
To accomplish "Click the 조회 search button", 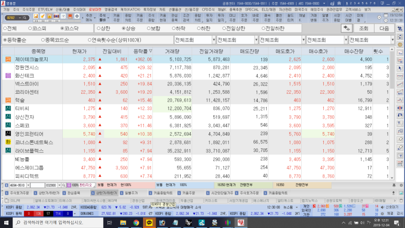I will 364,28.
